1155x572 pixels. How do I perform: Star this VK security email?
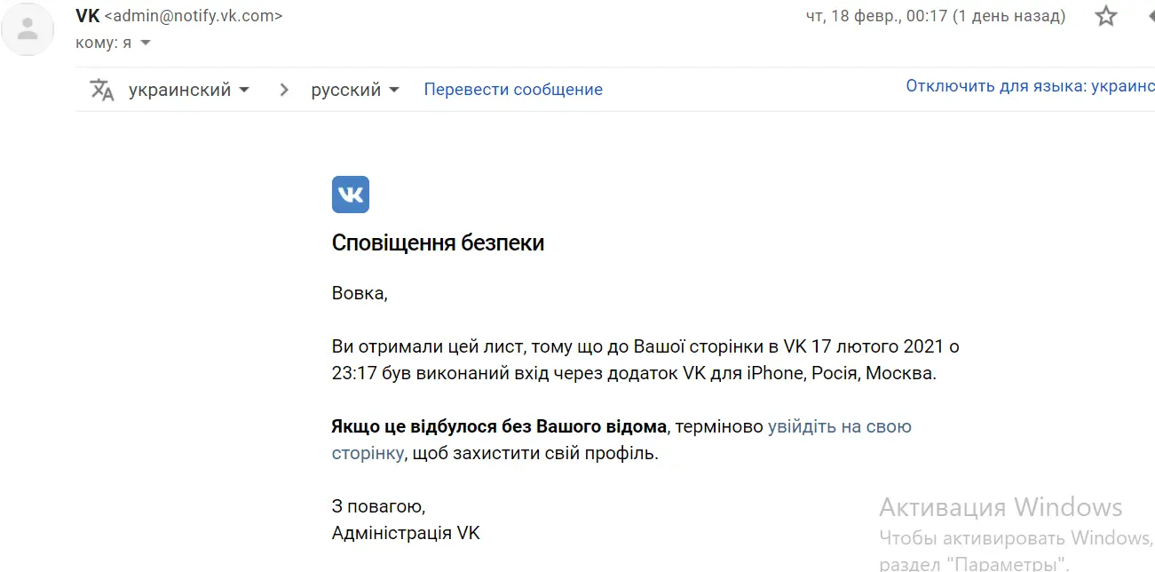point(1105,16)
